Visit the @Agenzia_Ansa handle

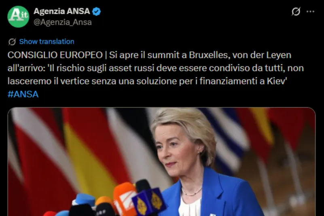63,22
